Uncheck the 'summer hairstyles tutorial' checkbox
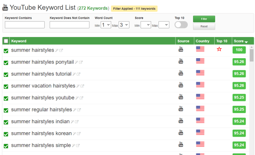Image resolution: width=255 pixels, height=155 pixels. [x=6, y=74]
